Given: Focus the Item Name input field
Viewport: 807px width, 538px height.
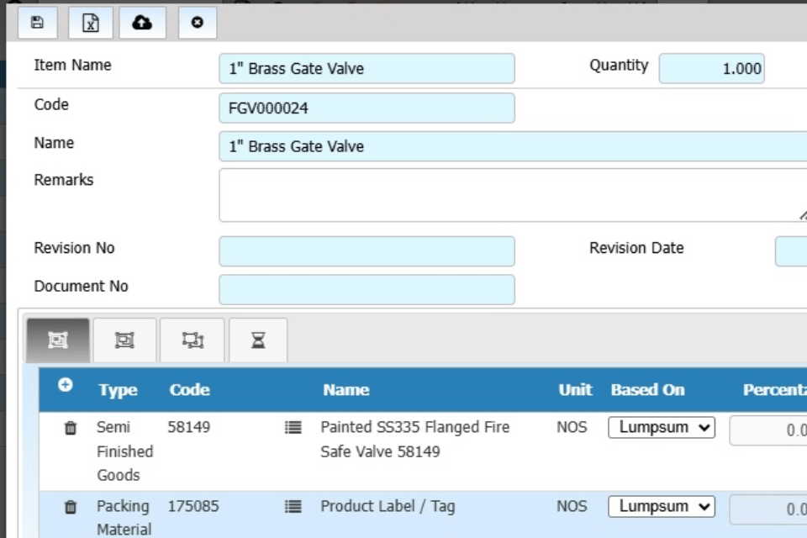Looking at the screenshot, I should (367, 68).
